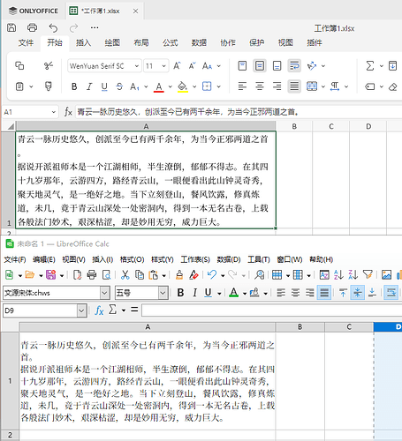
Task: Click the undo arrow in ONLYOFFICE toolbar
Action: 53,27
